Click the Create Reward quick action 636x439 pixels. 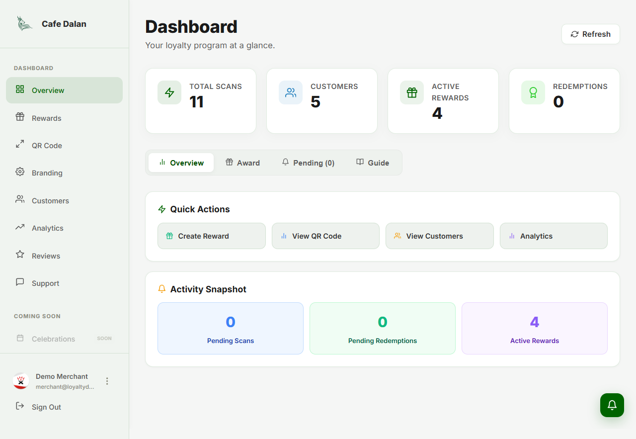click(212, 236)
